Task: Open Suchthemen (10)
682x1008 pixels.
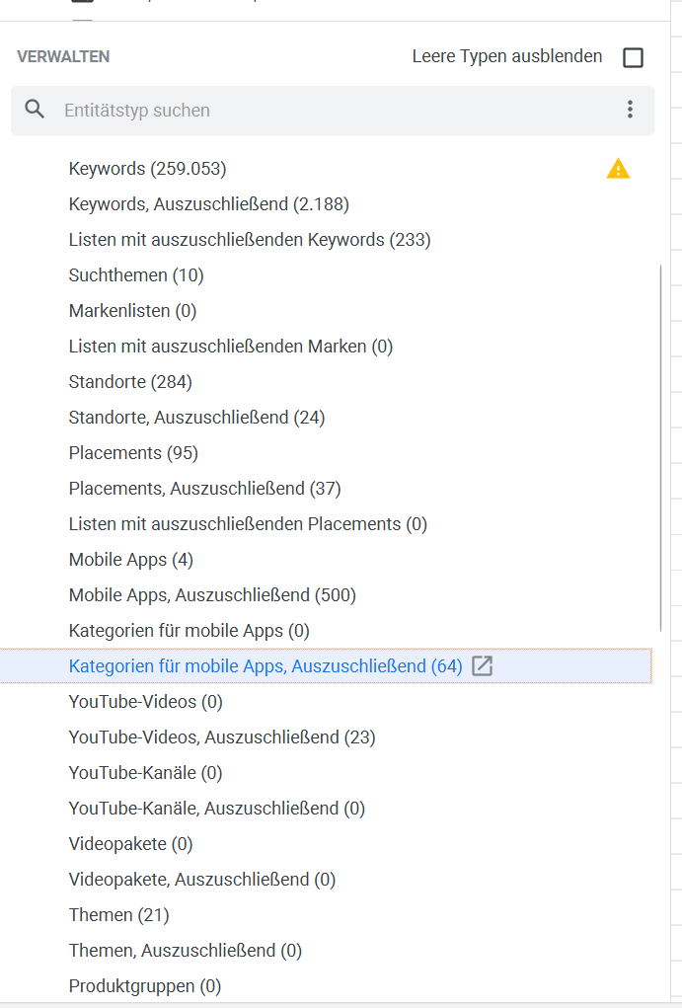Action: tap(136, 275)
